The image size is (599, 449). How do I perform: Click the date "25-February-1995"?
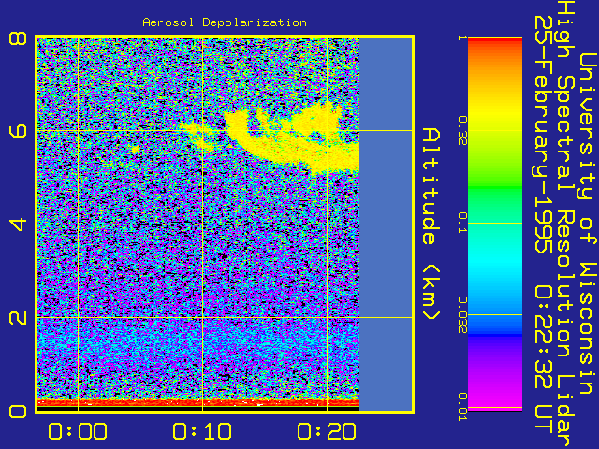pyautogui.click(x=543, y=135)
